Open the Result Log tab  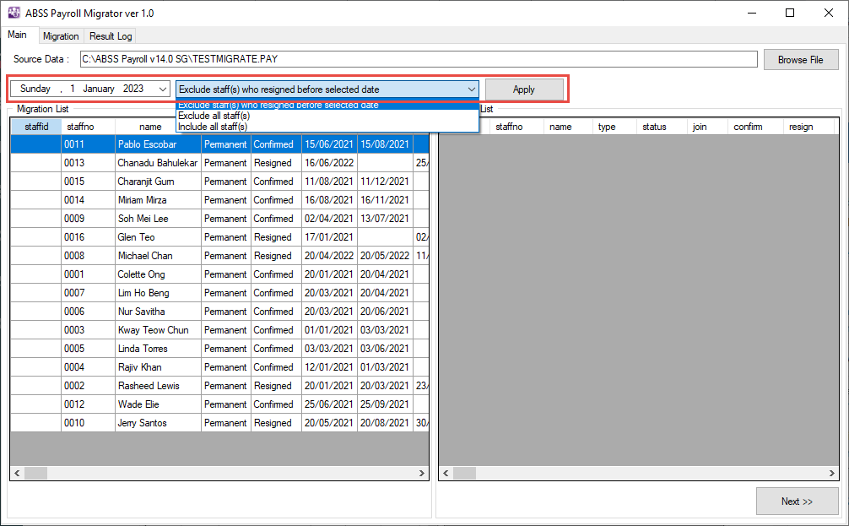click(x=111, y=36)
